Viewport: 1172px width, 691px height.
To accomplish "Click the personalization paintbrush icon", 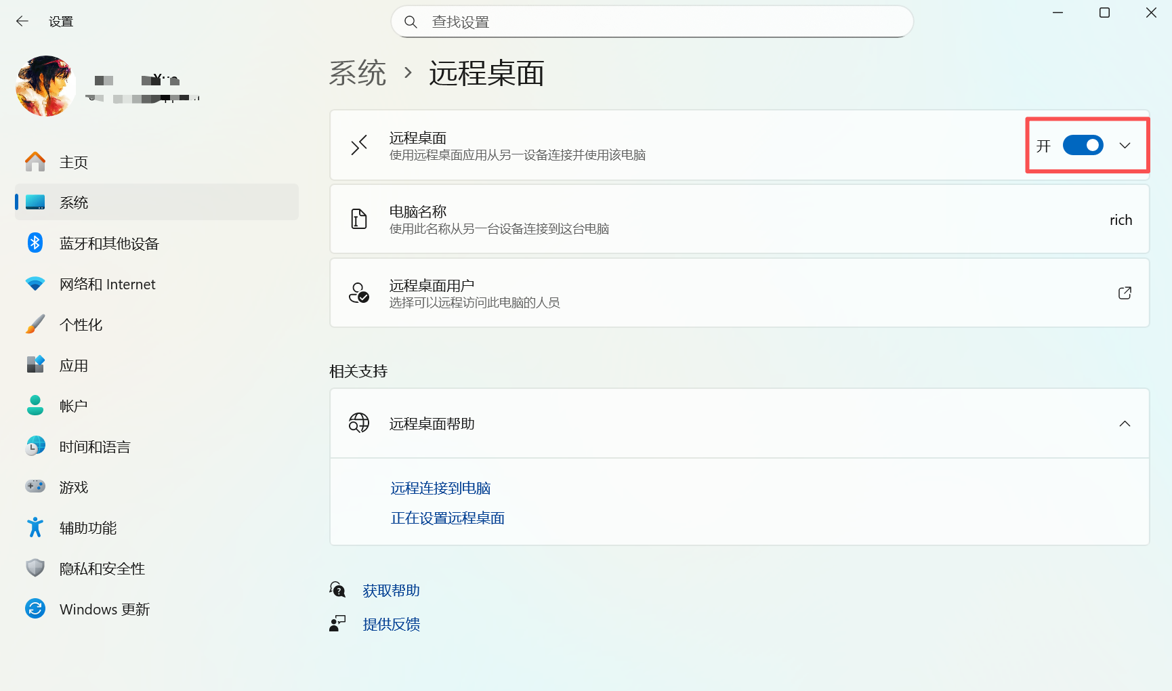I will pos(35,324).
